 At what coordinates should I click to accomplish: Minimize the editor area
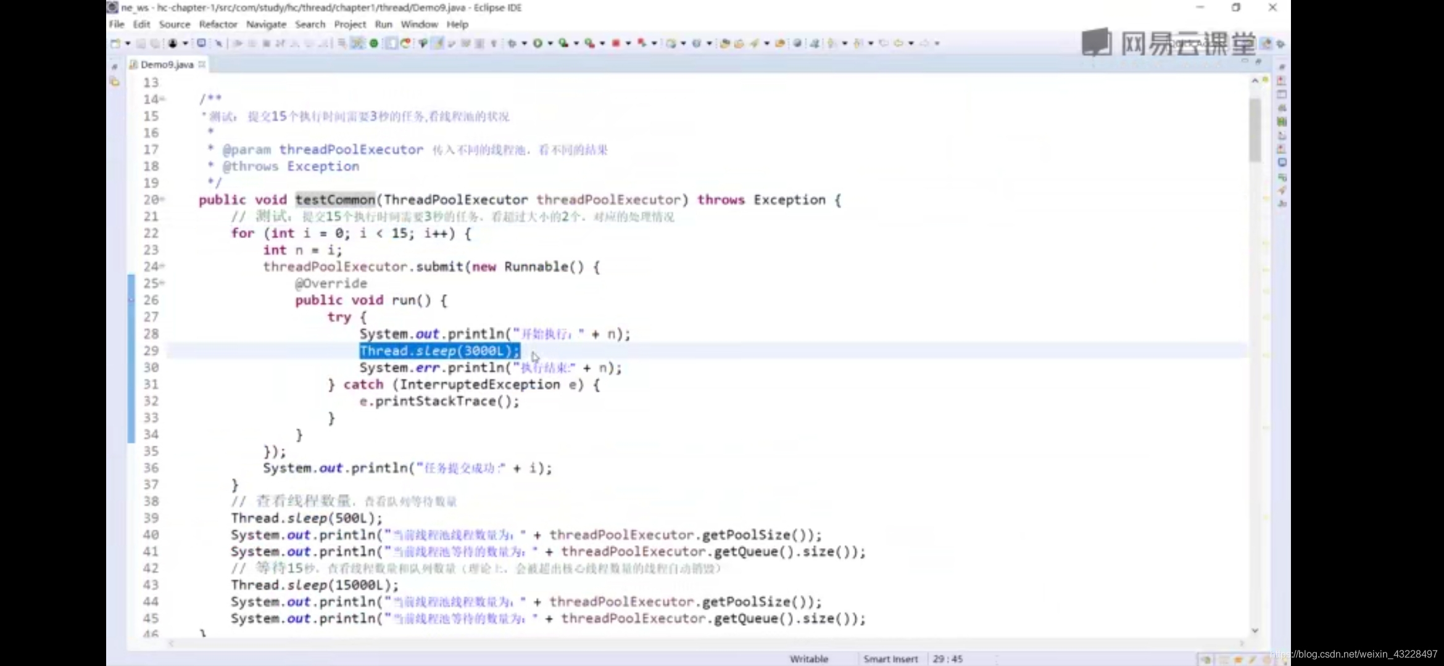1245,62
